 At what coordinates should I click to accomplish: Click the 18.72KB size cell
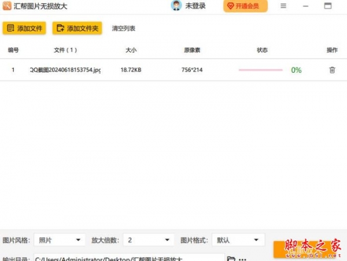[x=131, y=70]
